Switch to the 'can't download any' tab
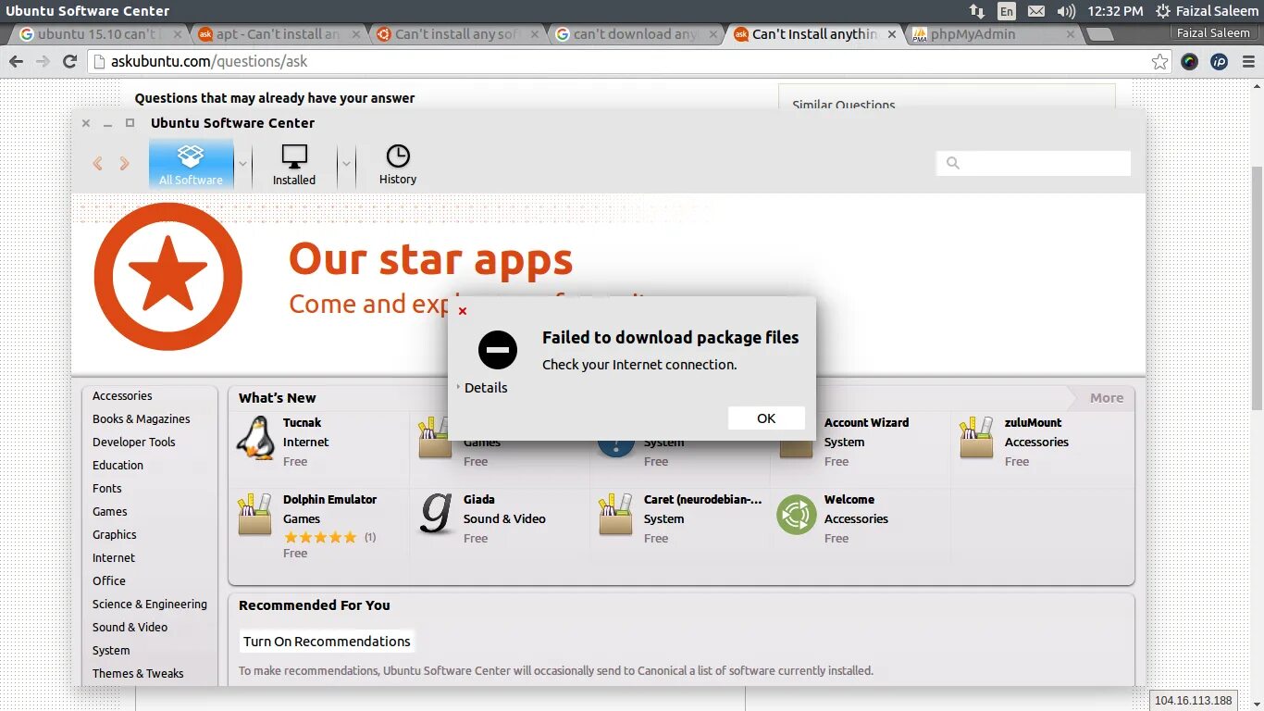Image resolution: width=1264 pixels, height=711 pixels. coord(633,34)
